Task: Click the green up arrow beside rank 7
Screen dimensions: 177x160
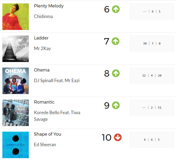Action: pos(115,41)
